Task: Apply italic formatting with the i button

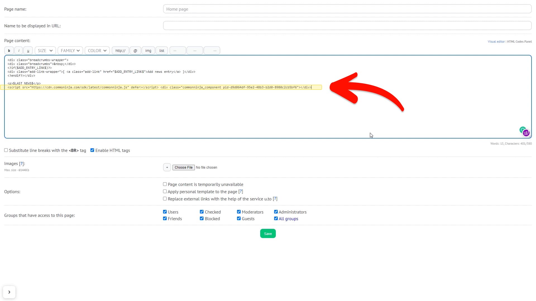Action: click(x=19, y=51)
